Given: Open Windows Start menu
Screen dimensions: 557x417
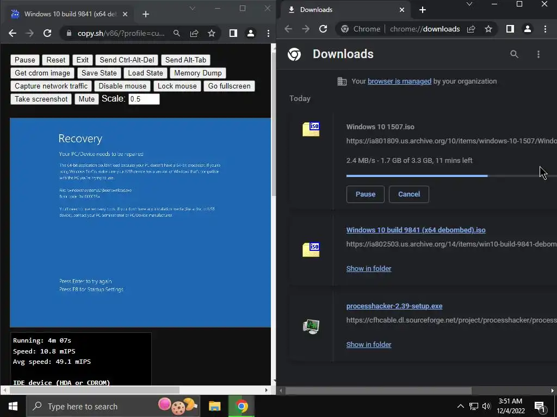Looking at the screenshot, I should [13, 406].
